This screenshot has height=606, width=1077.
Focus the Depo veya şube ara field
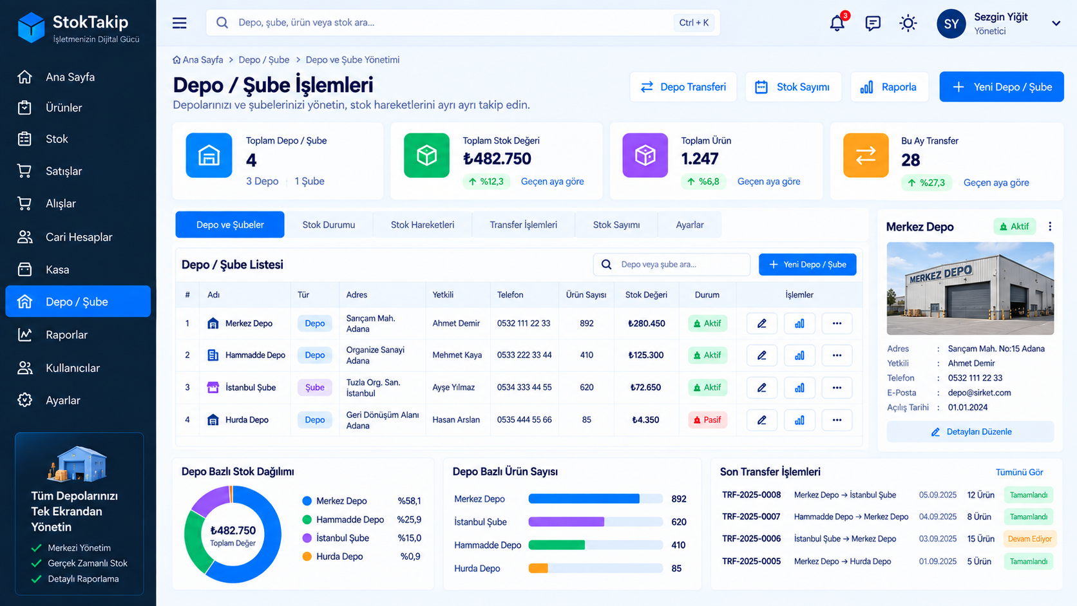point(671,265)
